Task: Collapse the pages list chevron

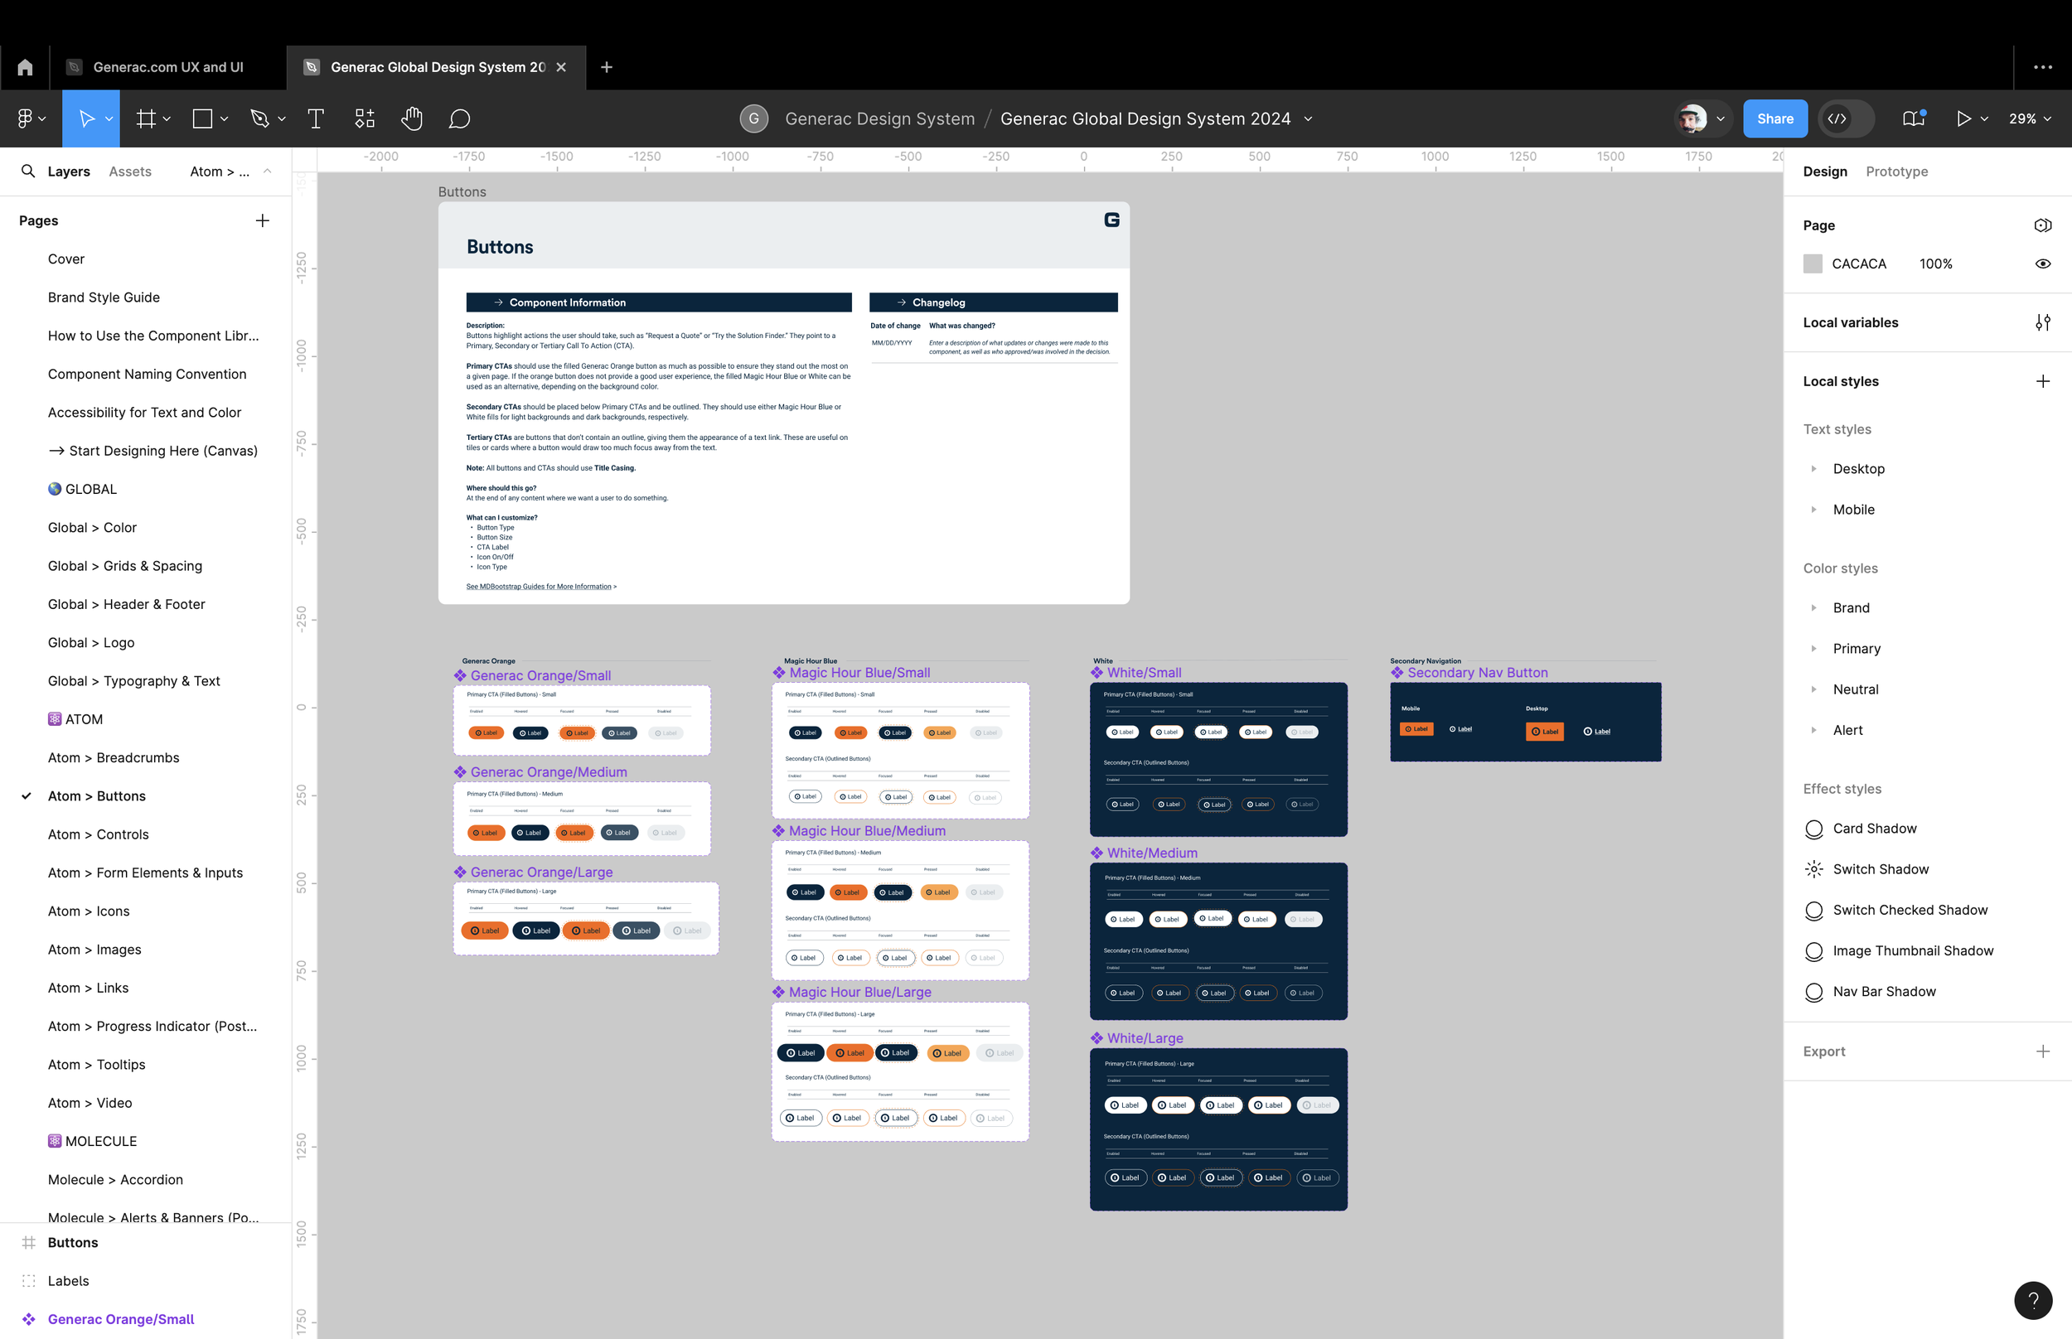Action: click(x=267, y=172)
